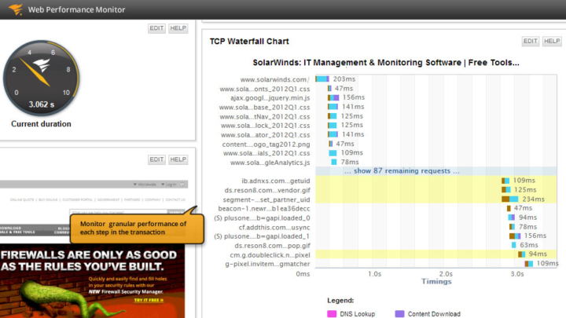
Task: Click the 63ms timing bar
Action: (513, 245)
